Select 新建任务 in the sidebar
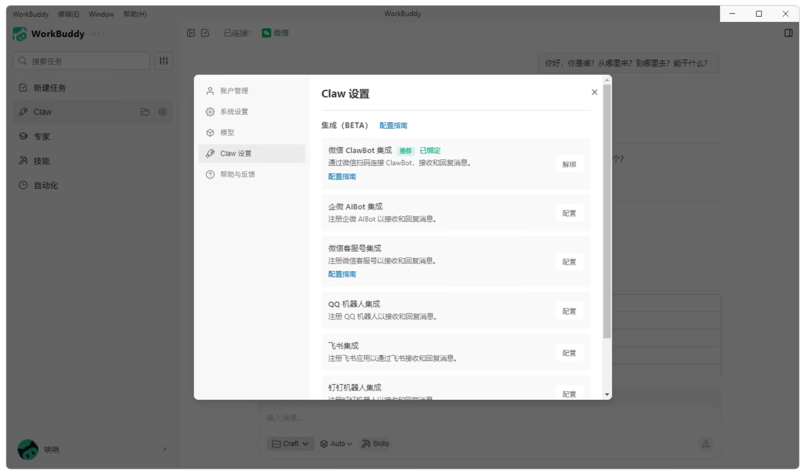803x474 pixels. (93, 88)
